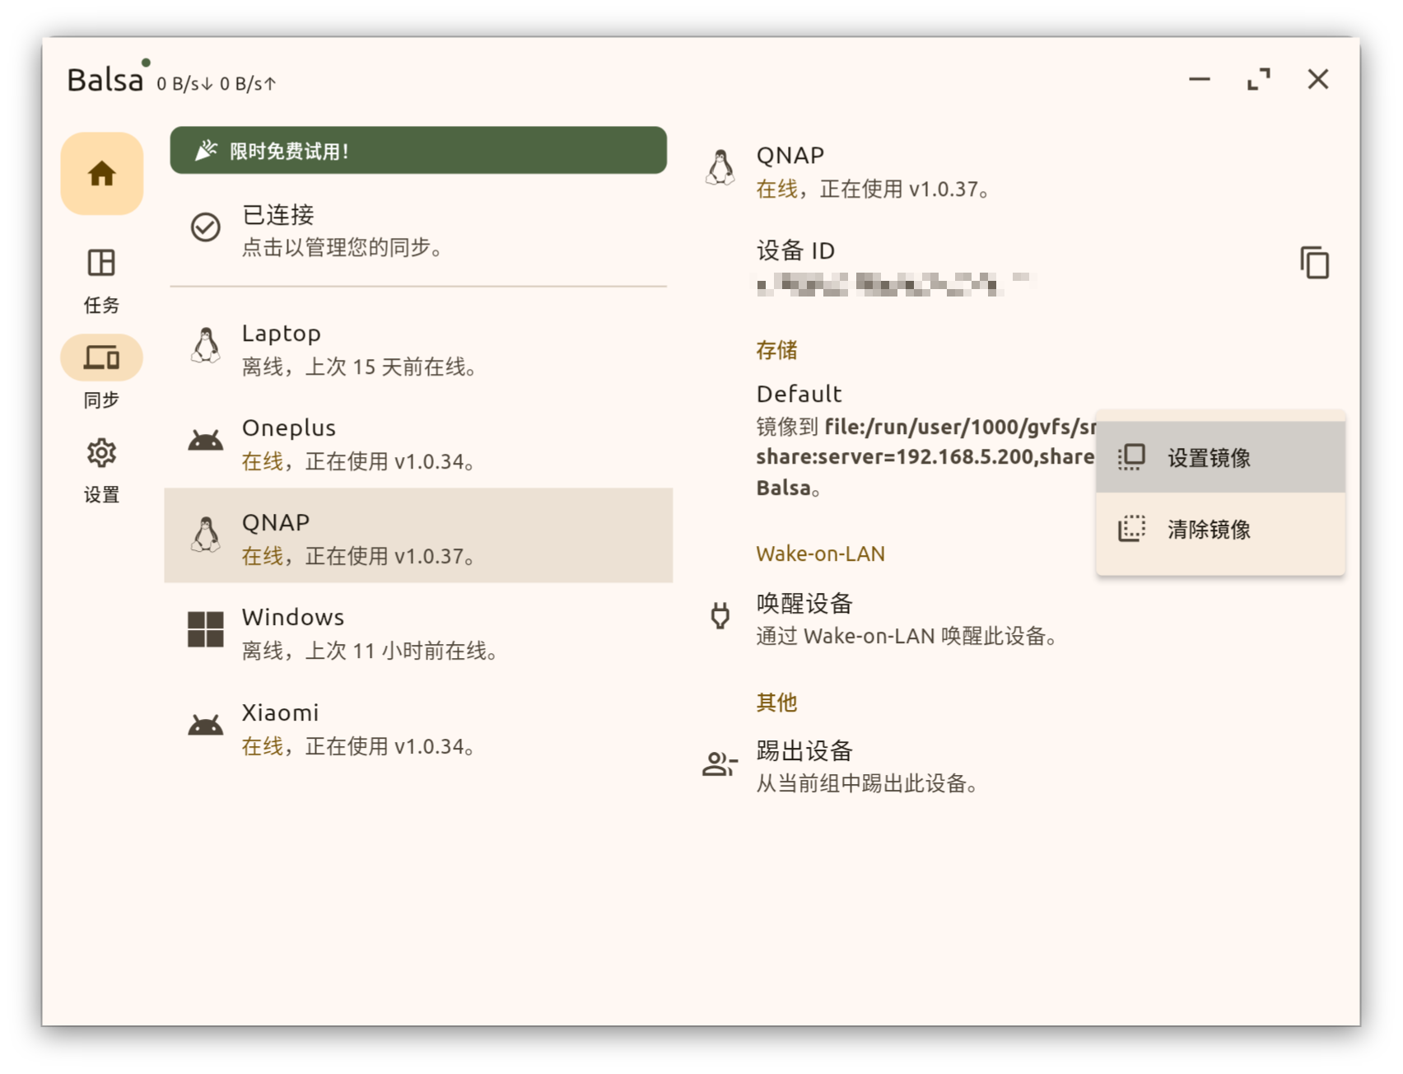This screenshot has height=1074, width=1403.
Task: Select 设置镜像 in the context menu
Action: [1219, 458]
